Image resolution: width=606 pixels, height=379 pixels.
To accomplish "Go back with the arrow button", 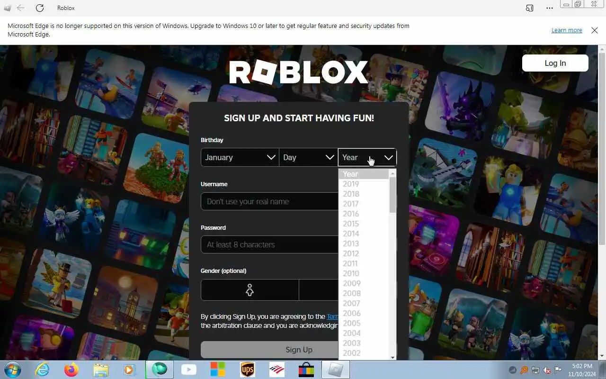I will (20, 8).
